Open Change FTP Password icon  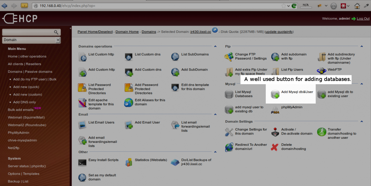(x=229, y=57)
